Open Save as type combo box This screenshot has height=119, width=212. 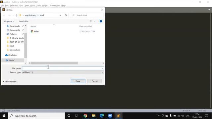[x=63, y=72]
